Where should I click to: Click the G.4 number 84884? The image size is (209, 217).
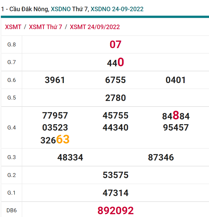[176, 115]
